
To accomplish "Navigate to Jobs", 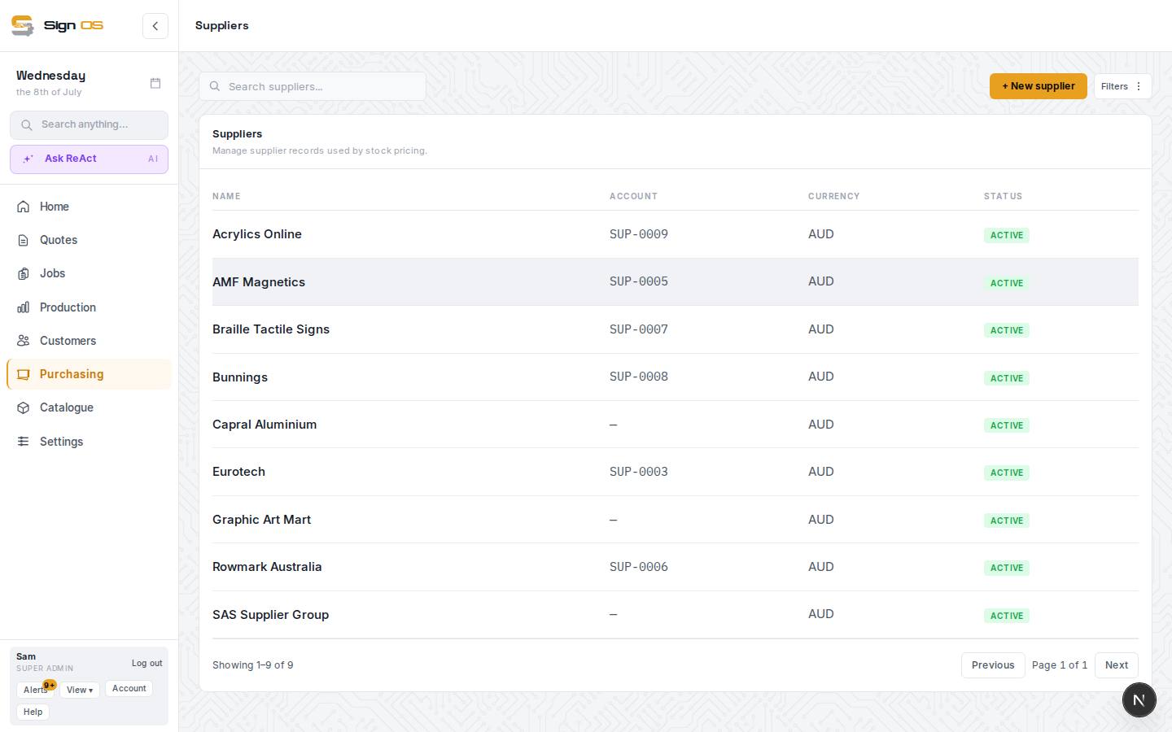I will point(90,273).
